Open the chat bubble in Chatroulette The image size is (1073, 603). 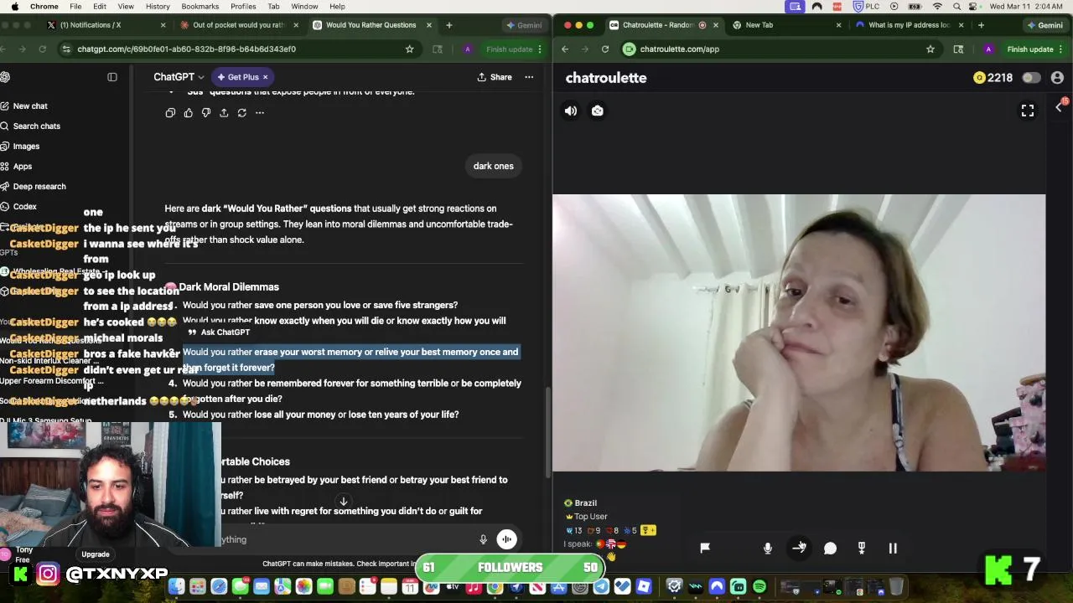pos(830,548)
